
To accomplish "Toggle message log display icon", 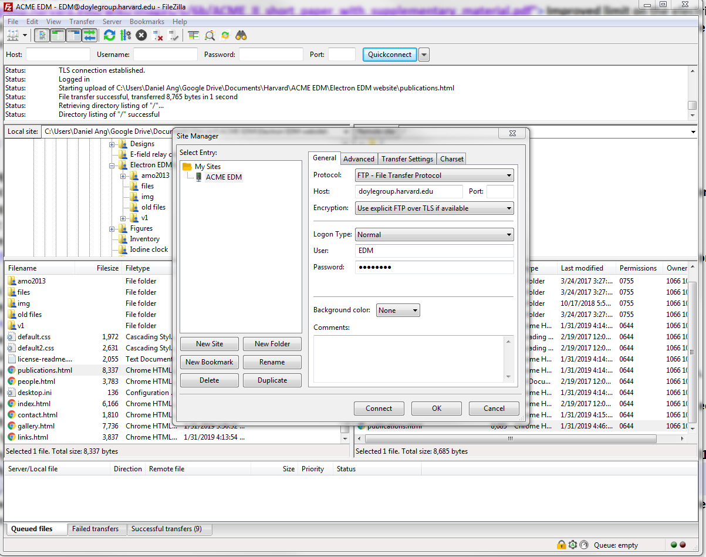I will click(42, 36).
